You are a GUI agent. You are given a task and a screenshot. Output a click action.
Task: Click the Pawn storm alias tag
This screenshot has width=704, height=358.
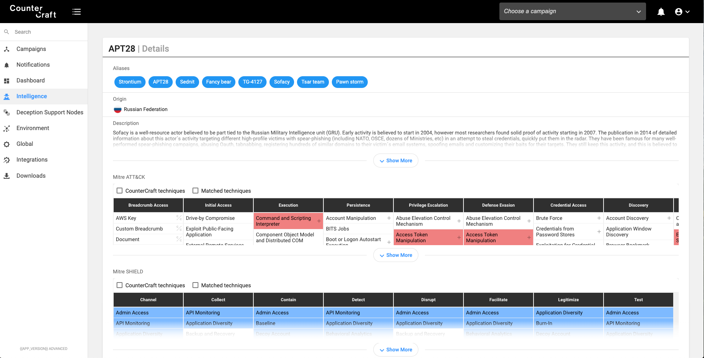tap(349, 82)
